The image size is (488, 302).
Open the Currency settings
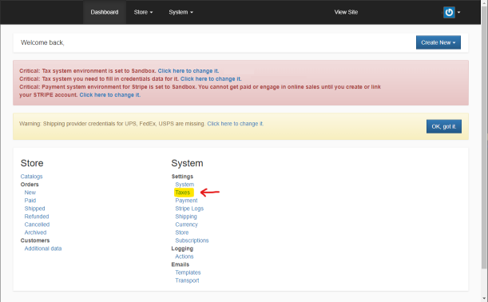(186, 225)
